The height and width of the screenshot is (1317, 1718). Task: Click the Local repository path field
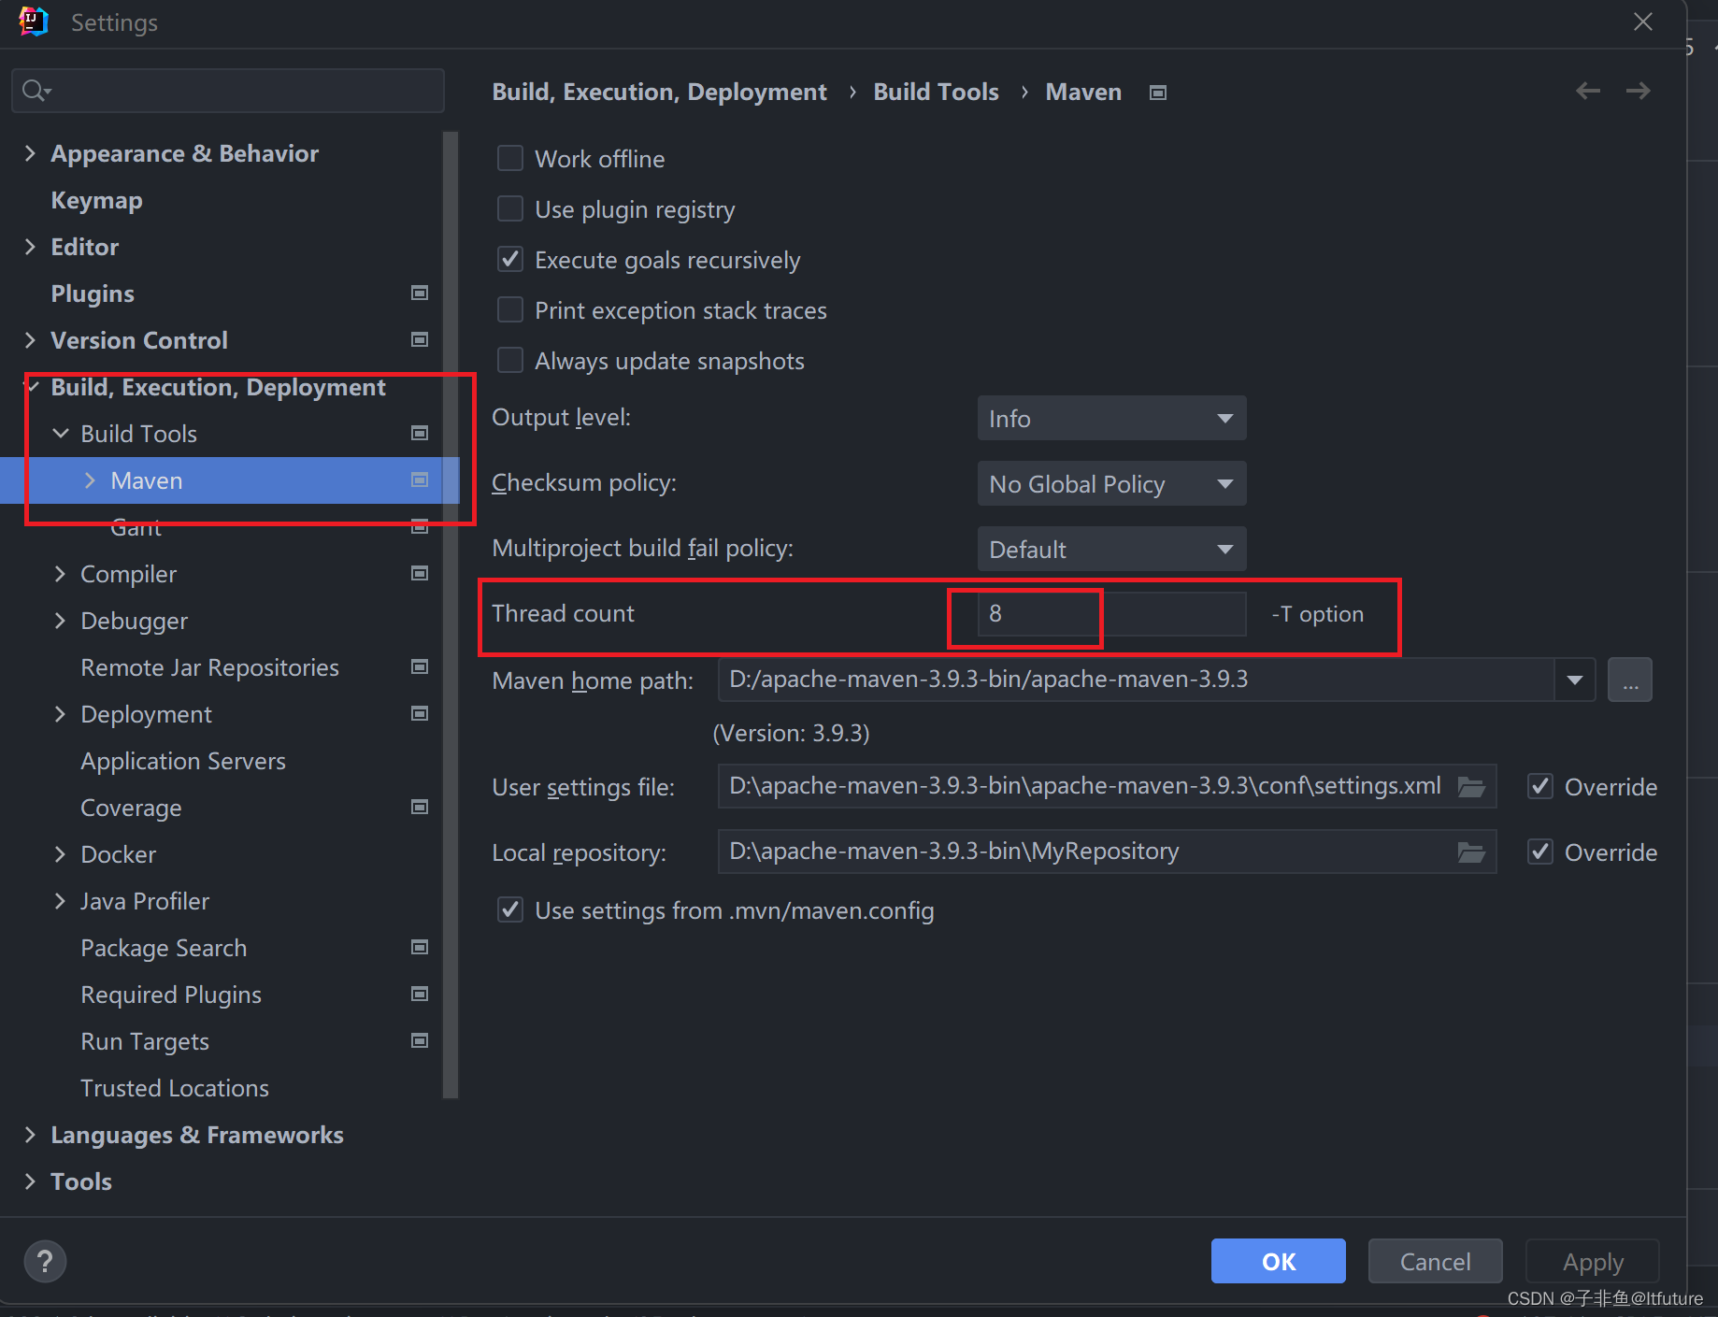(1107, 852)
